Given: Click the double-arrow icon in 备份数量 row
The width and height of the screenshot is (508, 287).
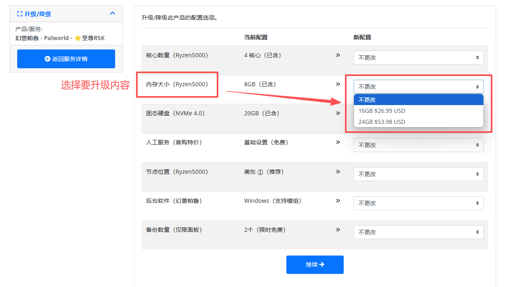Looking at the screenshot, I should pos(338,229).
